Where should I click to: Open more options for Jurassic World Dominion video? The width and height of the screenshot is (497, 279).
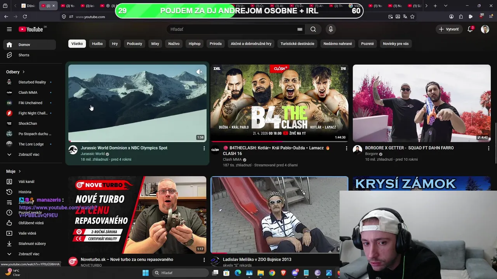[204, 148]
